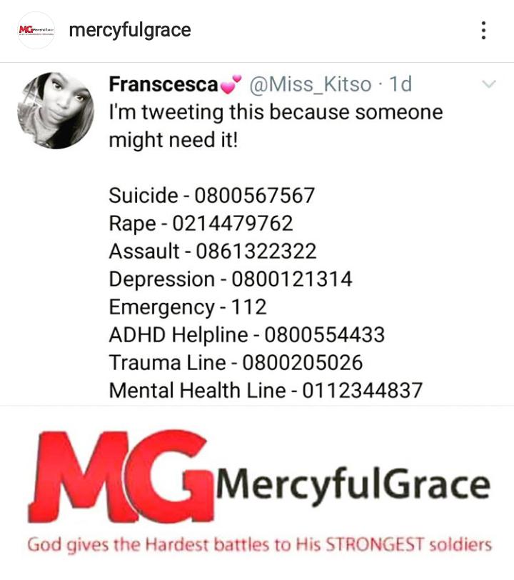Screen dimensions: 514x580
Task: Open the three-dot post options menu
Action: [x=483, y=30]
